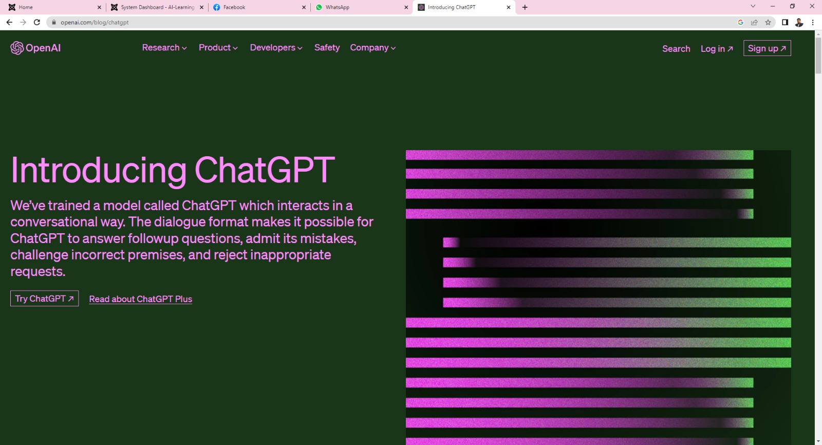Expand the Product dropdown menu

(x=218, y=47)
